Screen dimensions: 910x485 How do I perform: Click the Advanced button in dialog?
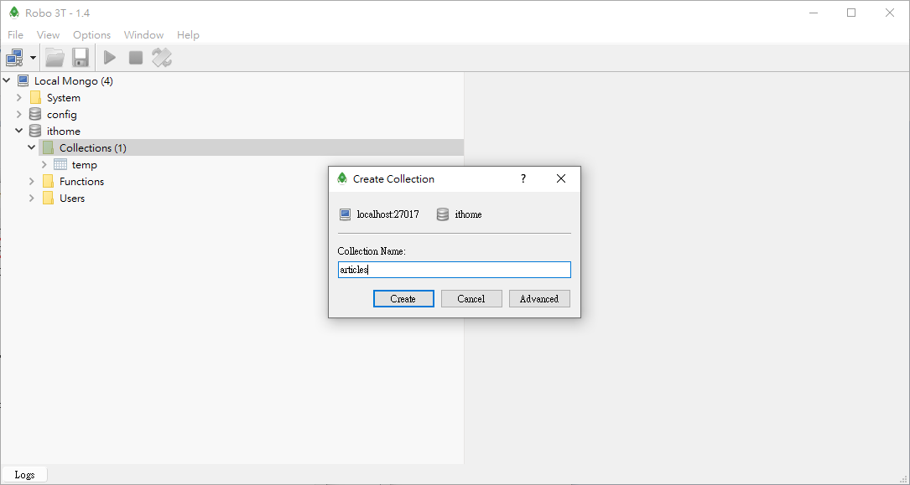538,299
